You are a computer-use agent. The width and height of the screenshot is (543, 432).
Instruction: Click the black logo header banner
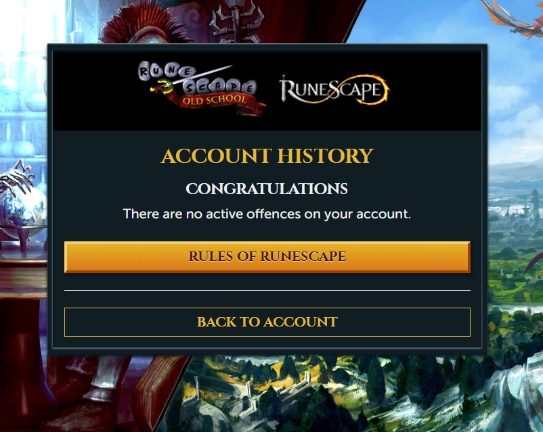pos(267,91)
